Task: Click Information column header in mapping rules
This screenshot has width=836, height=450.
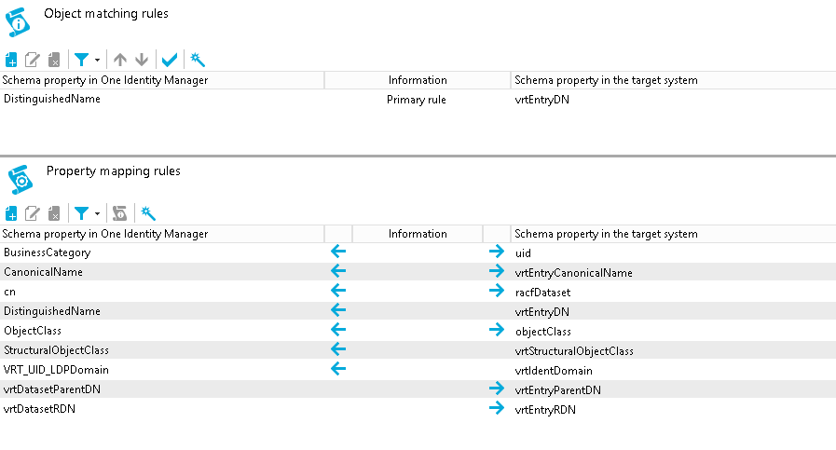Action: 418,234
